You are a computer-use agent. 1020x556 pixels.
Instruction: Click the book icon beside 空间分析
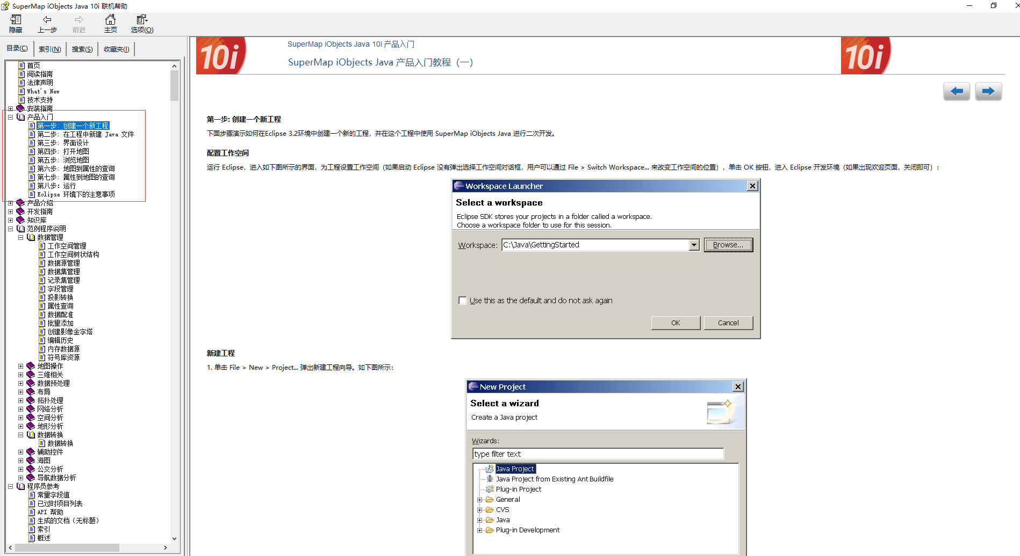click(31, 418)
